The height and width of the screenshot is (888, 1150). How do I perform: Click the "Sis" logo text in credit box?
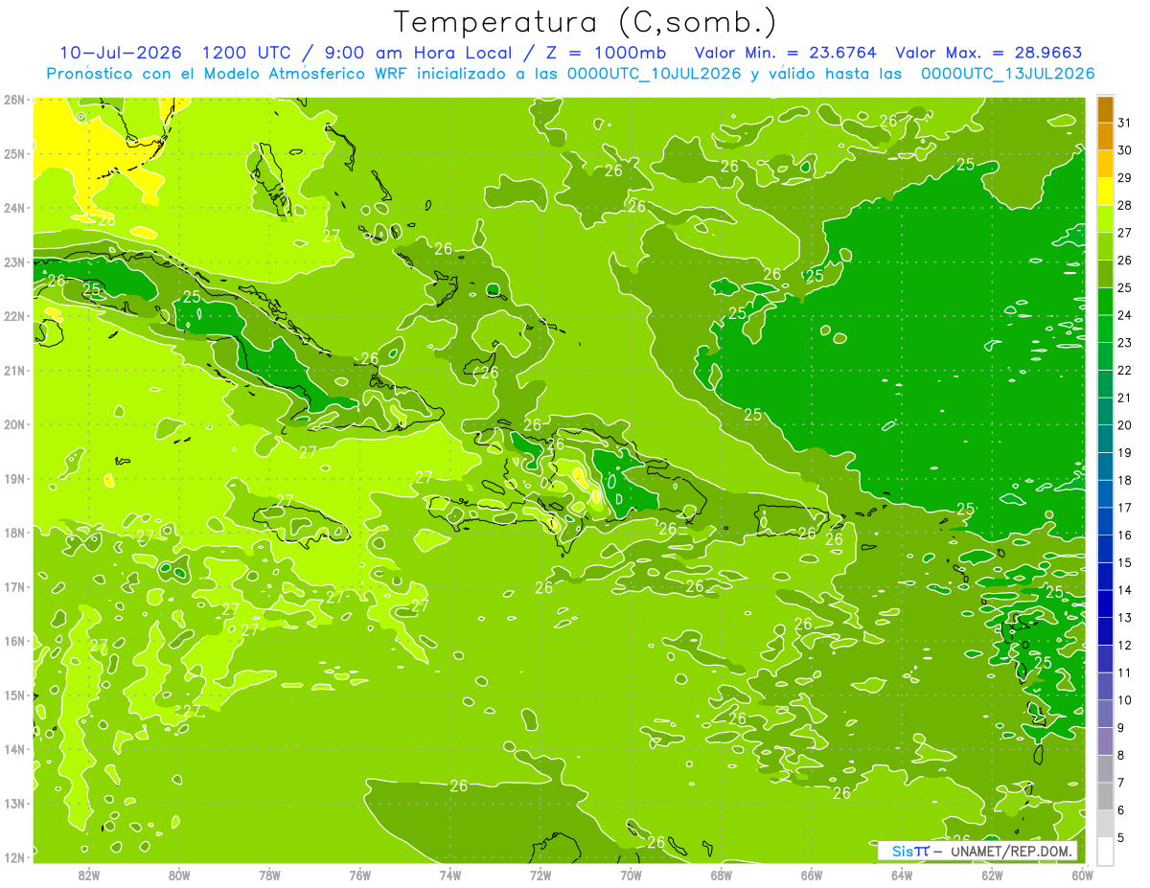[x=903, y=851]
